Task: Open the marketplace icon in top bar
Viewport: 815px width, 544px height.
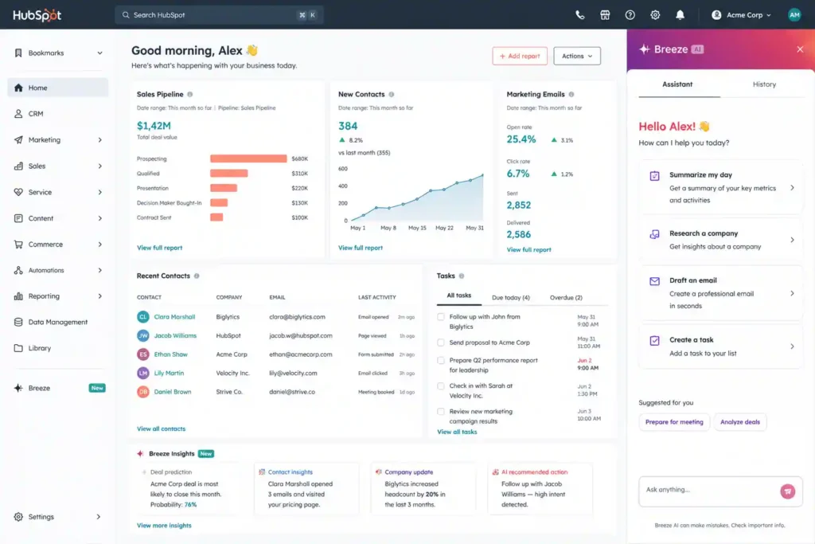Action: [605, 15]
